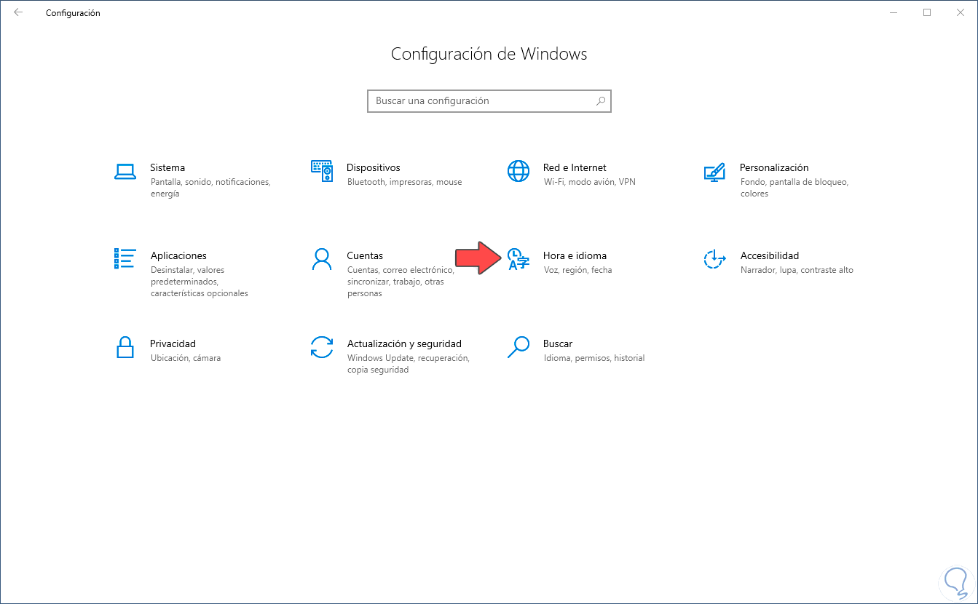Click the "Pantalla, sonido, notificaciones, energía" description

pyautogui.click(x=210, y=188)
